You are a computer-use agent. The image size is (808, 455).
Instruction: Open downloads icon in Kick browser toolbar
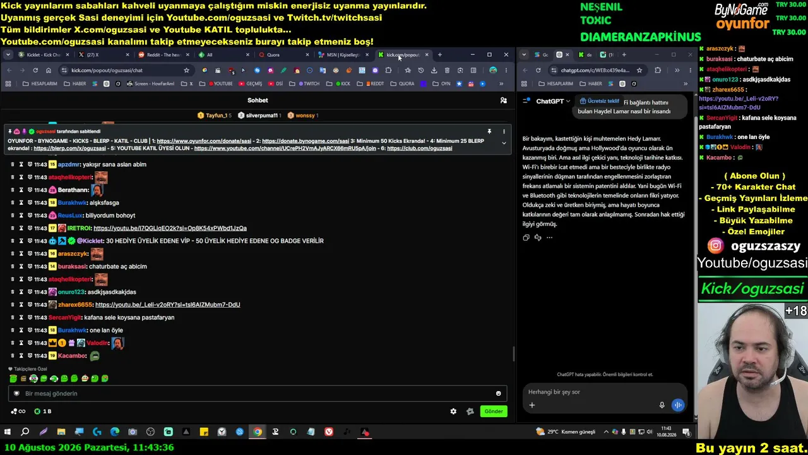pos(434,70)
